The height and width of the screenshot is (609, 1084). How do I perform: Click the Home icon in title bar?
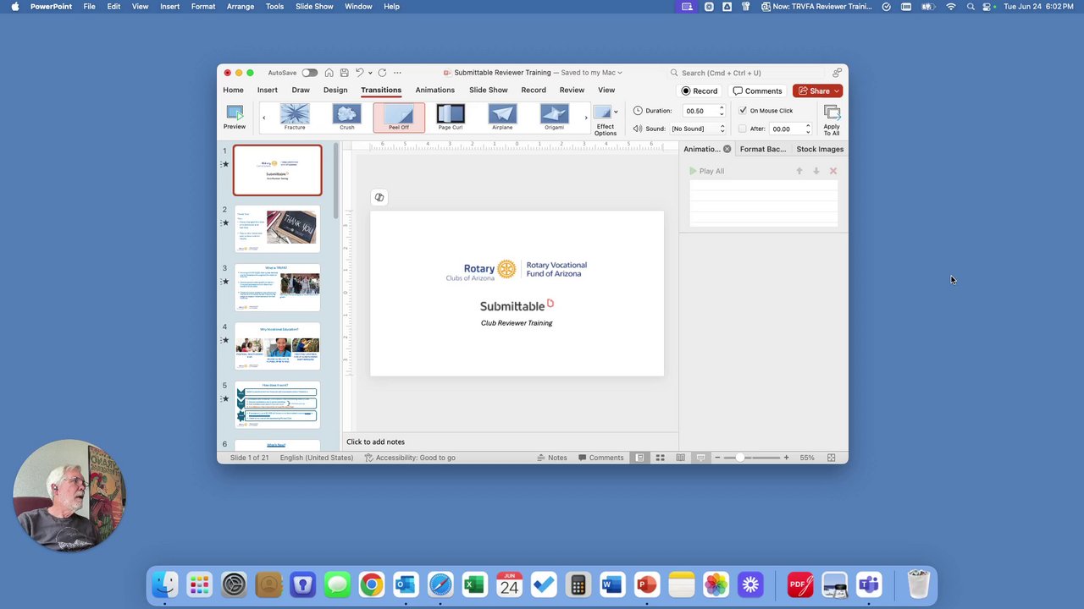[329, 73]
